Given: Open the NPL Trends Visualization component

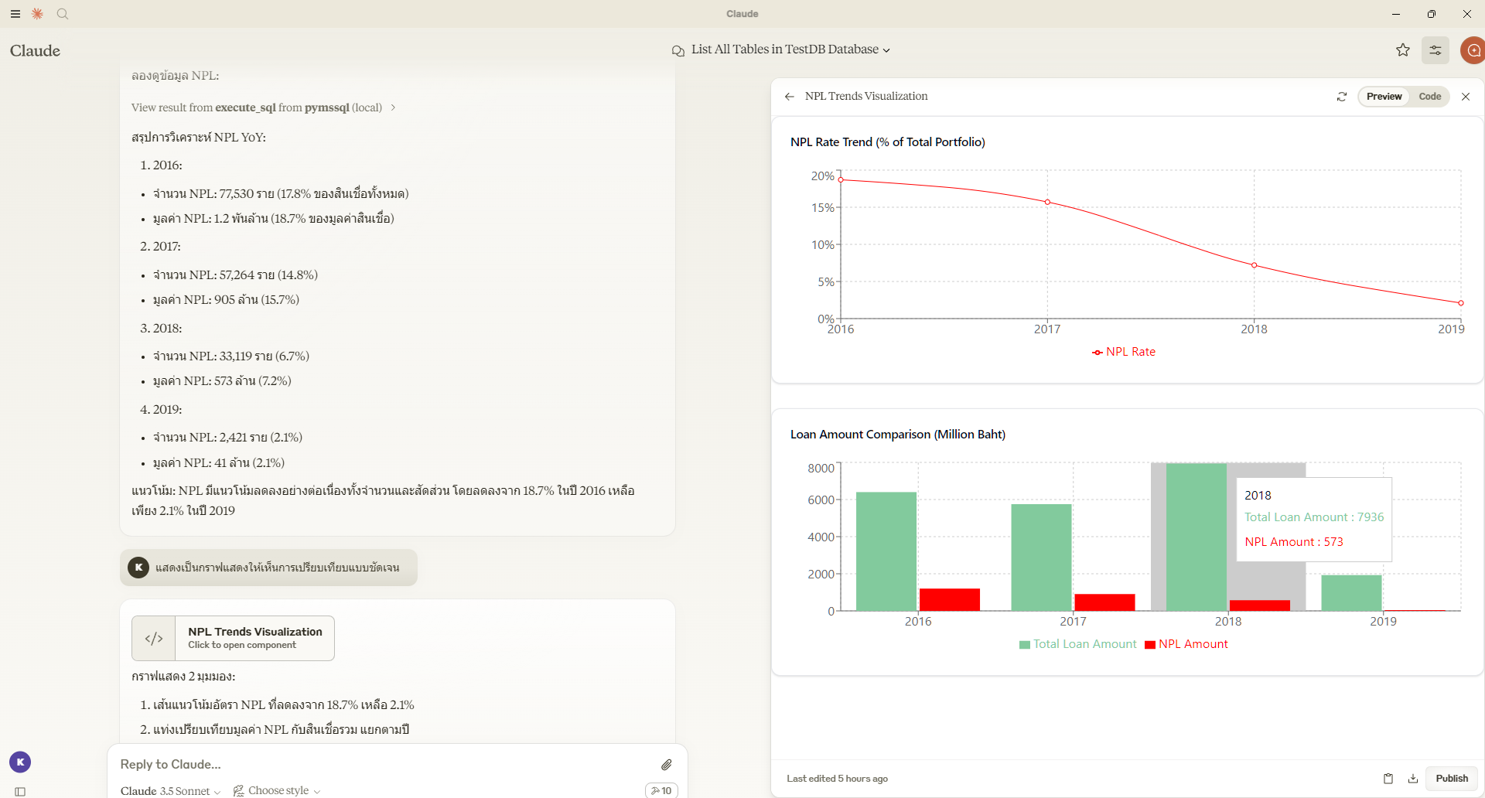Looking at the screenshot, I should coord(232,637).
